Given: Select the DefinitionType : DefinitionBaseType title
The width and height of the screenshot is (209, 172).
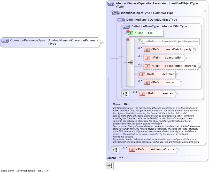Looking at the screenshot, I should tap(152, 20).
